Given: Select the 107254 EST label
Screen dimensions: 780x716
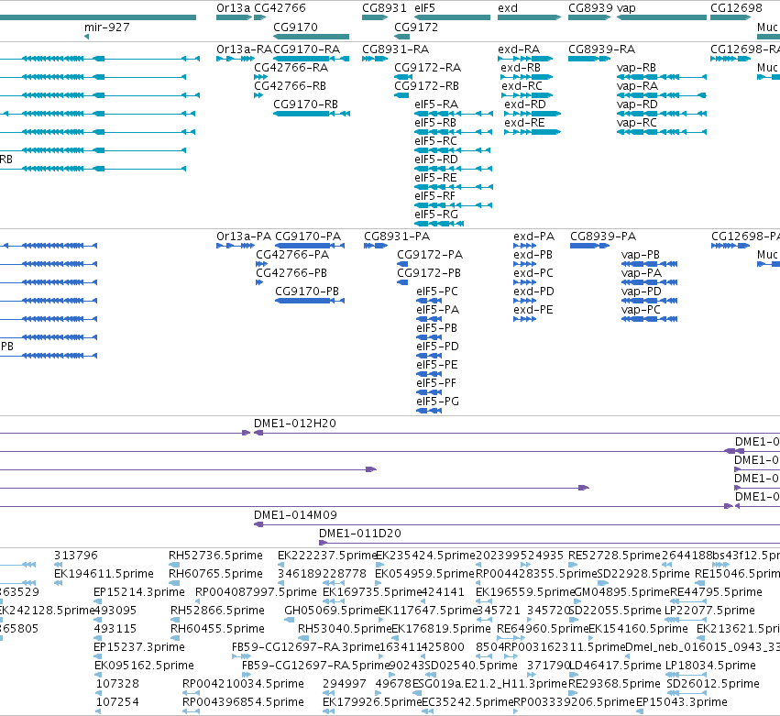Looking at the screenshot, I should 117,702.
